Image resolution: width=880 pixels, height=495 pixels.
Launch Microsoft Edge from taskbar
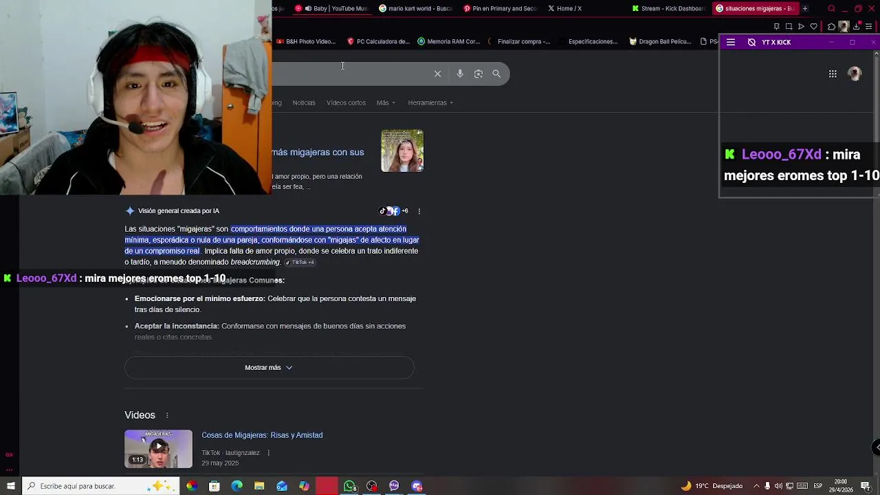pyautogui.click(x=237, y=486)
